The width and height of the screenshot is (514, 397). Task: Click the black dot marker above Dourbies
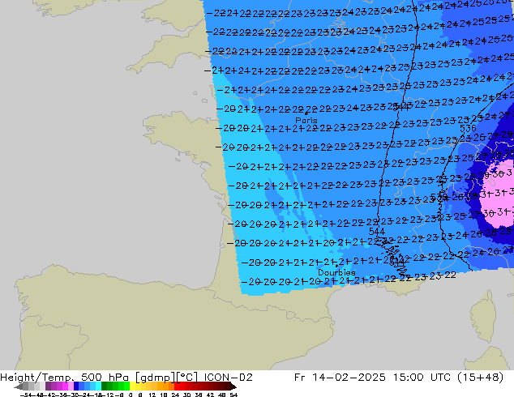pyautogui.click(x=336, y=266)
